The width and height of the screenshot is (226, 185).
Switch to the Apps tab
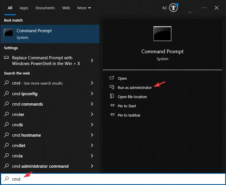(x=24, y=8)
